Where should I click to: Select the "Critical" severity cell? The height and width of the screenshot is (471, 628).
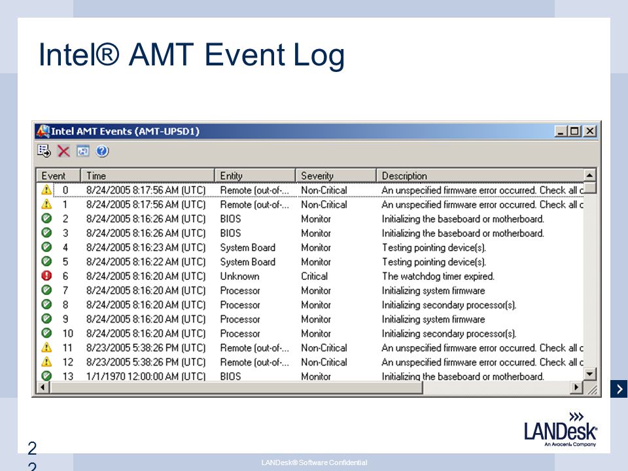(315, 276)
